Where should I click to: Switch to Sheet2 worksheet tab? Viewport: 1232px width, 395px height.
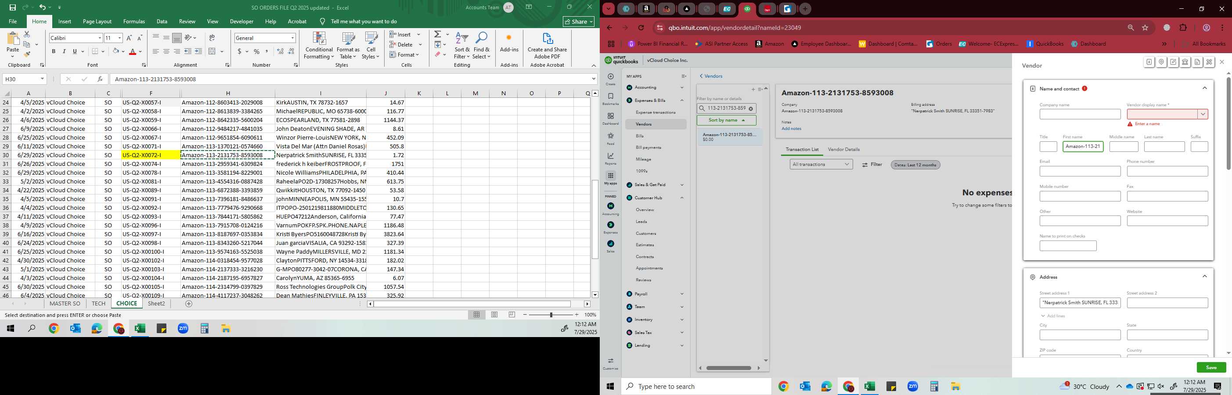tap(156, 304)
